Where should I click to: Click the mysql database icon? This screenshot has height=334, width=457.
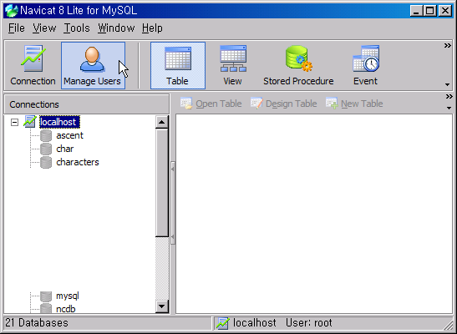click(46, 296)
